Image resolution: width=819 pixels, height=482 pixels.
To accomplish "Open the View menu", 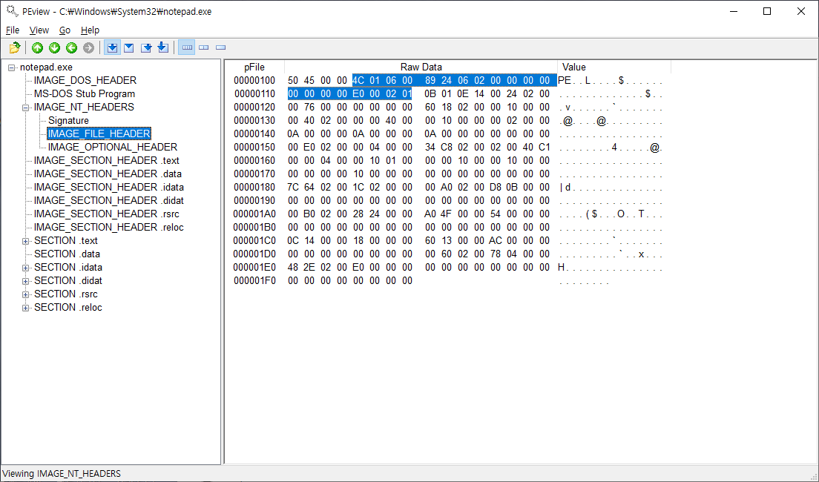I will coord(39,30).
